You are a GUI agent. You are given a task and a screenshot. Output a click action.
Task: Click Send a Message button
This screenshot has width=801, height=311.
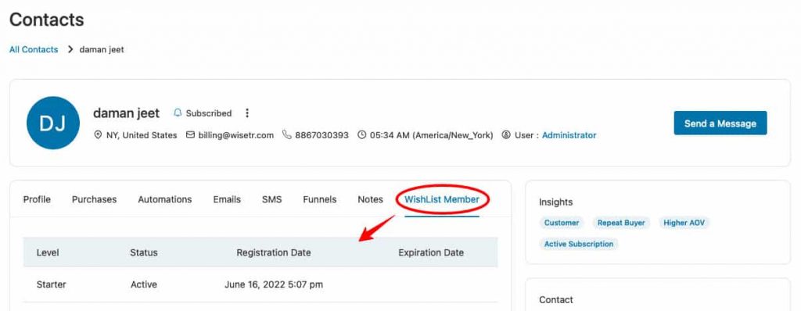coord(720,123)
